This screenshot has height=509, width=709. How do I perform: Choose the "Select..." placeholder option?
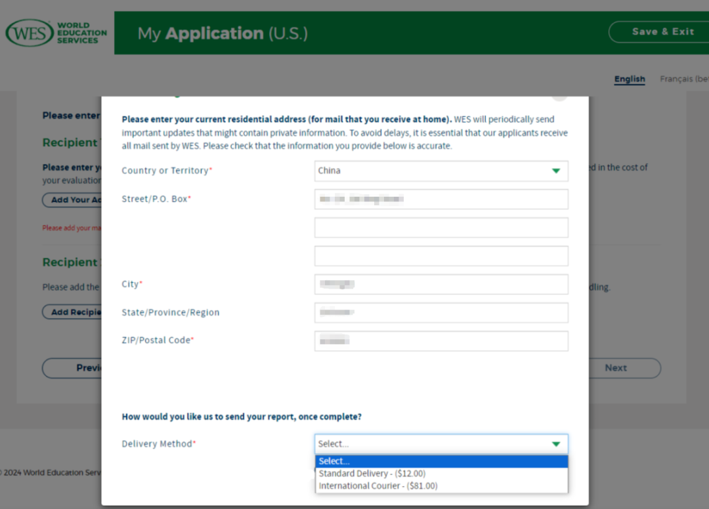pyautogui.click(x=440, y=461)
